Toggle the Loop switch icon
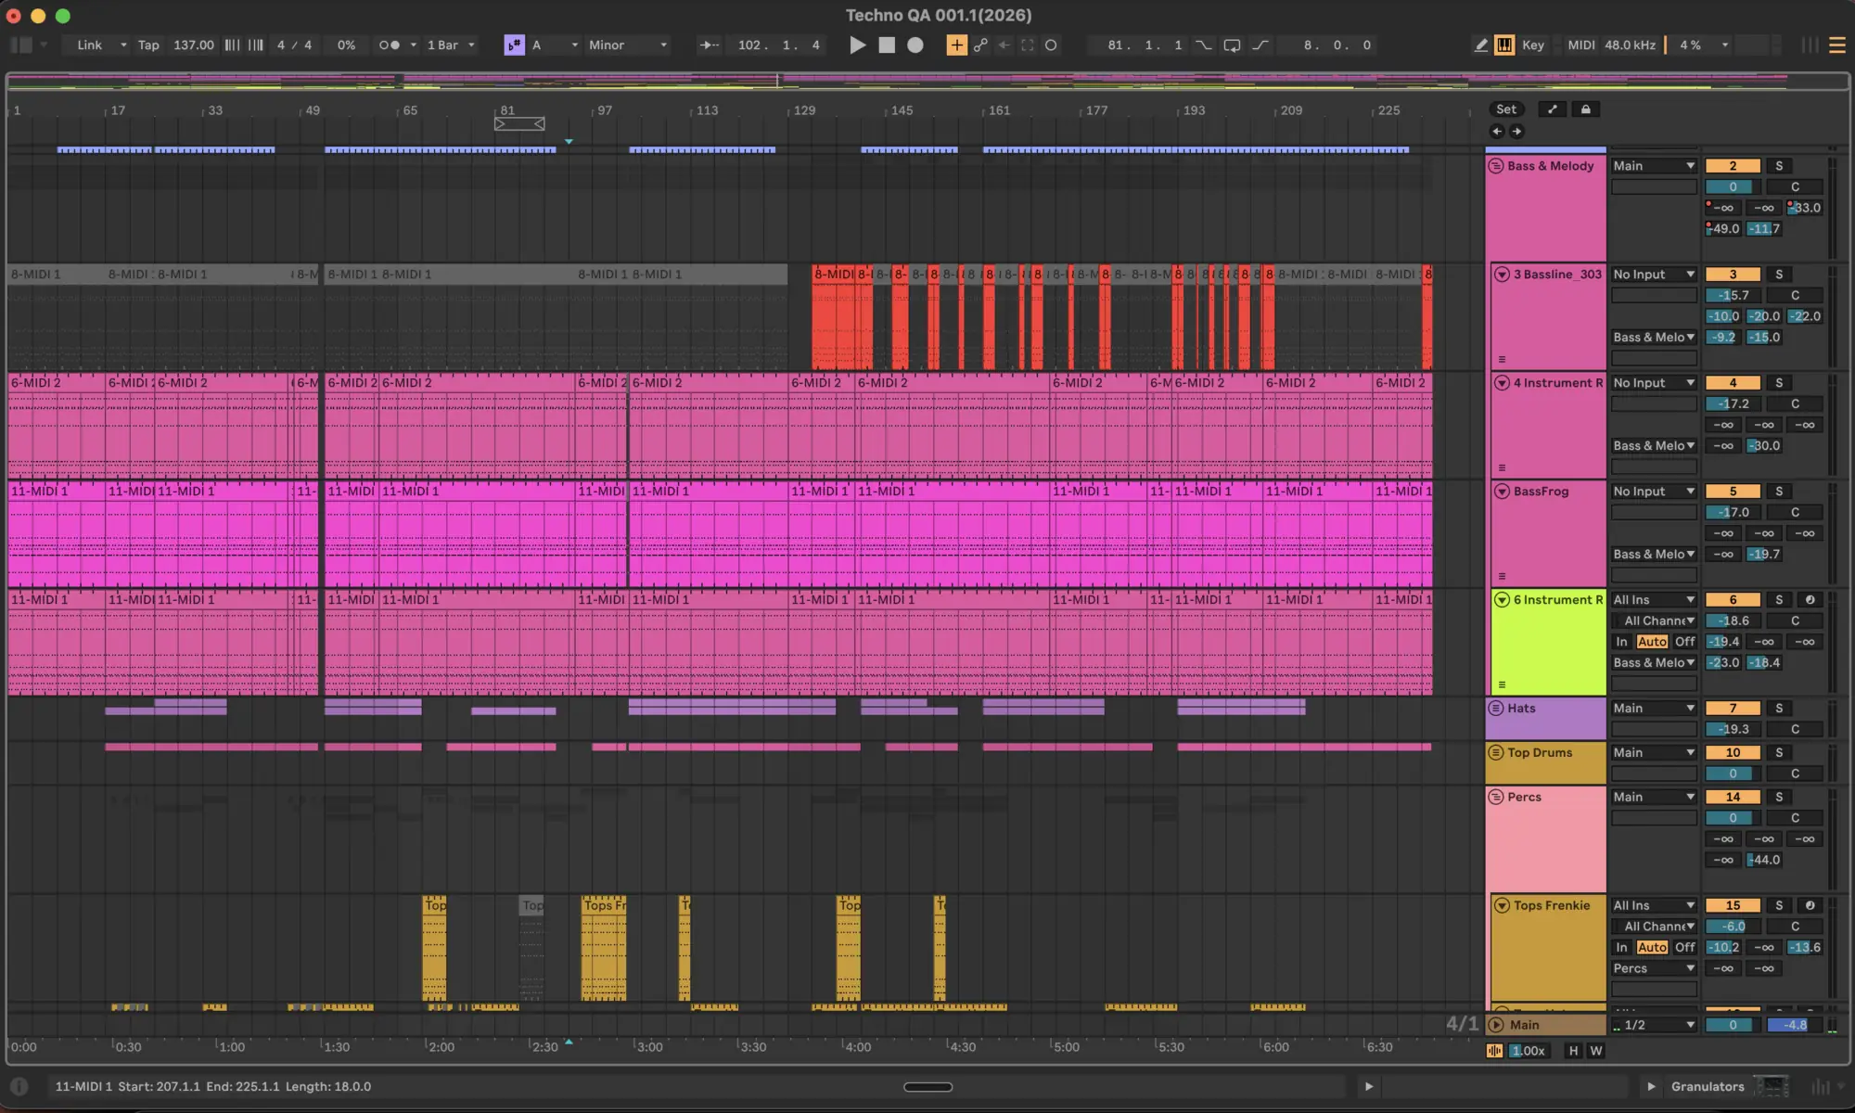The width and height of the screenshot is (1855, 1113). tap(1232, 45)
